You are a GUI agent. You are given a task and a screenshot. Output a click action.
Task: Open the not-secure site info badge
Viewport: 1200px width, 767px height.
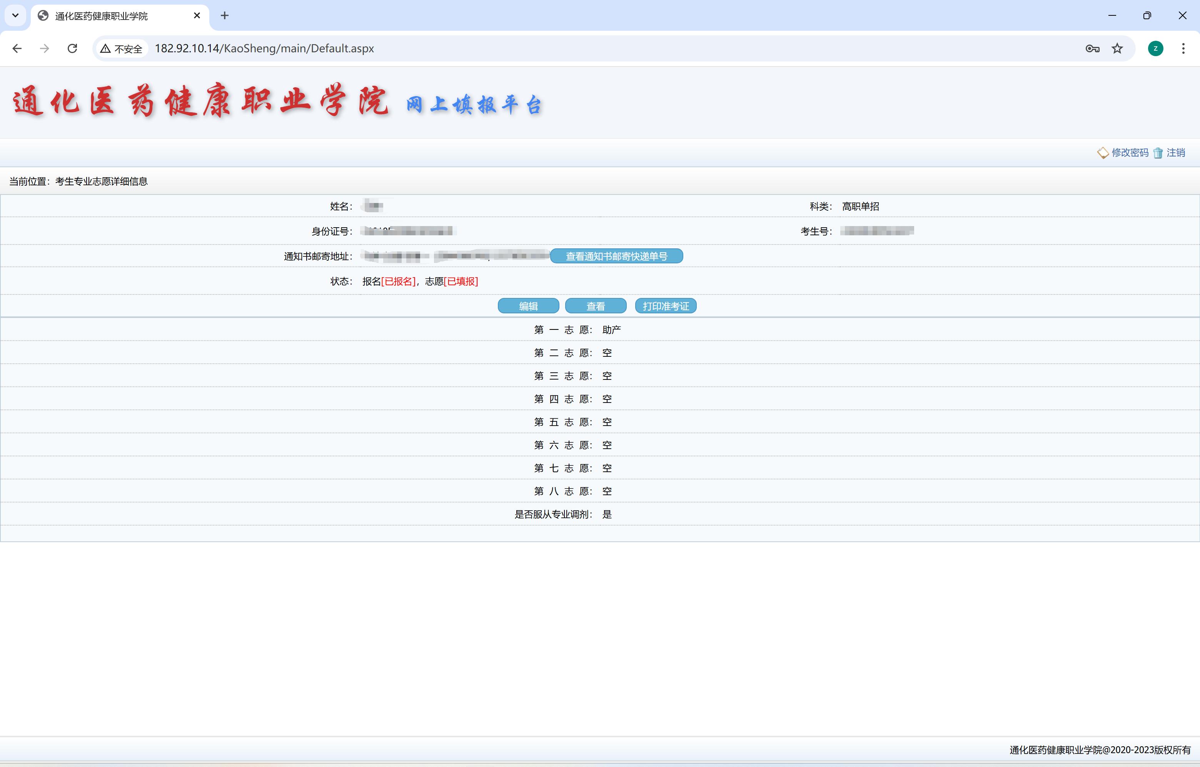(x=122, y=48)
